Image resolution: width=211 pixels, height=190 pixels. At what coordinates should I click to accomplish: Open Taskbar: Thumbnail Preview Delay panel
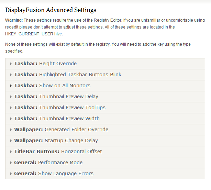point(56,97)
